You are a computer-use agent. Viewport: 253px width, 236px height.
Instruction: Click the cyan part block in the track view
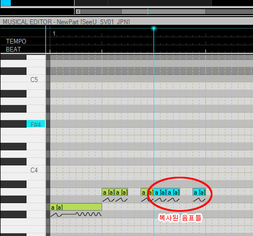(5, 3)
